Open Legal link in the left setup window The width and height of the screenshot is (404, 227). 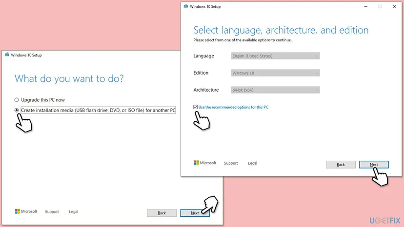point(73,211)
